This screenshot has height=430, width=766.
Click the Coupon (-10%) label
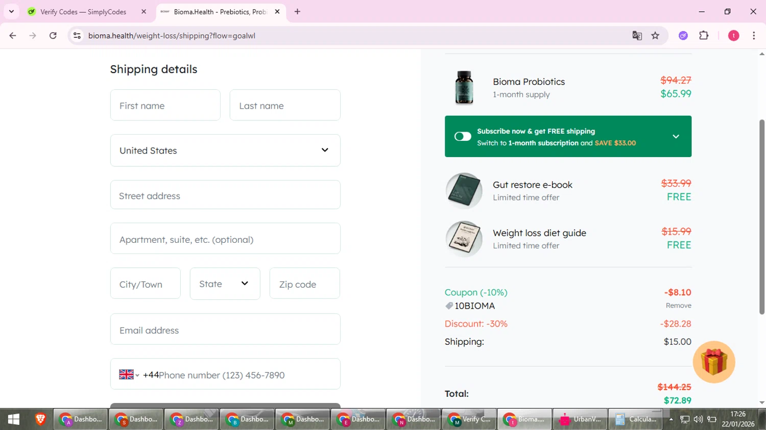point(476,292)
